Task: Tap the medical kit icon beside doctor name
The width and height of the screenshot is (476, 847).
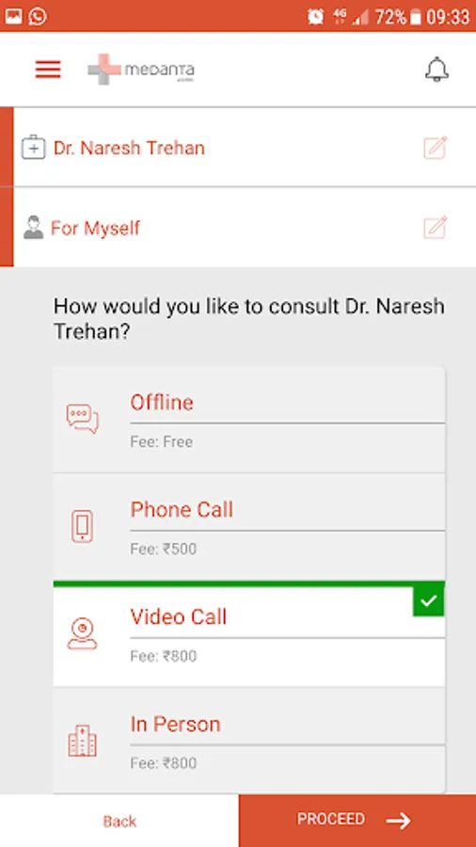Action: [34, 147]
